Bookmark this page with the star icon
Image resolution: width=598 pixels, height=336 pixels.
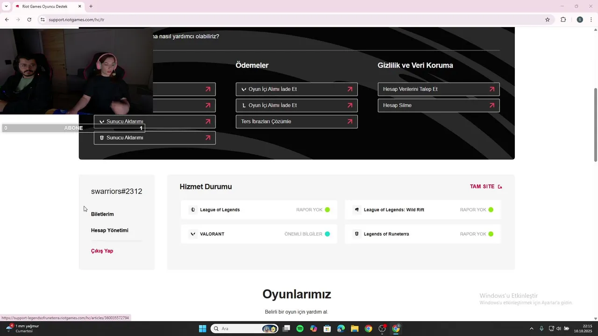548,20
